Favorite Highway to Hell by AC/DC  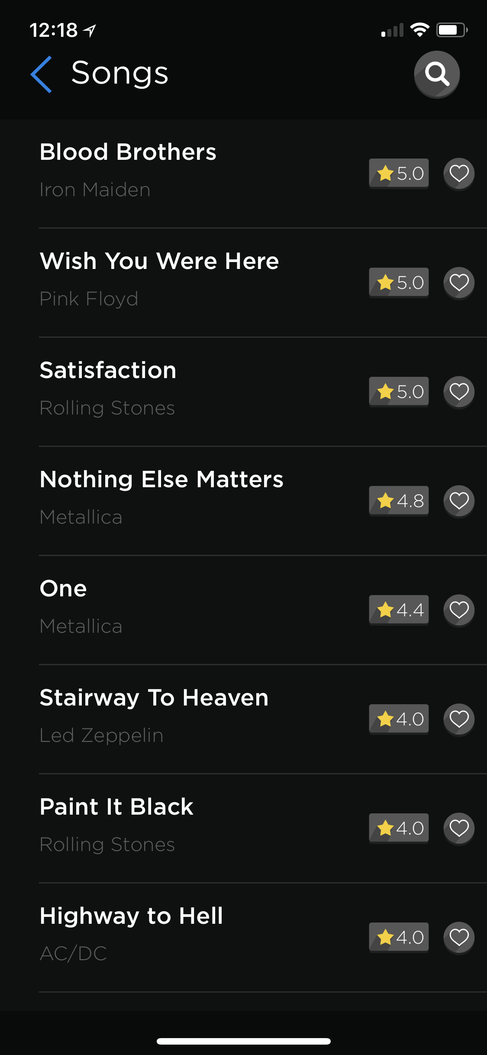click(x=459, y=938)
